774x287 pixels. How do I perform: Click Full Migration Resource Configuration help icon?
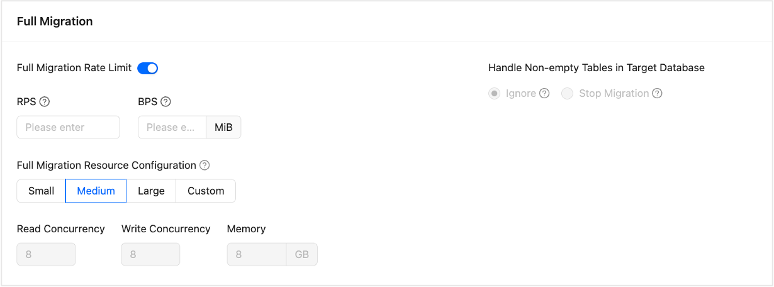[205, 166]
